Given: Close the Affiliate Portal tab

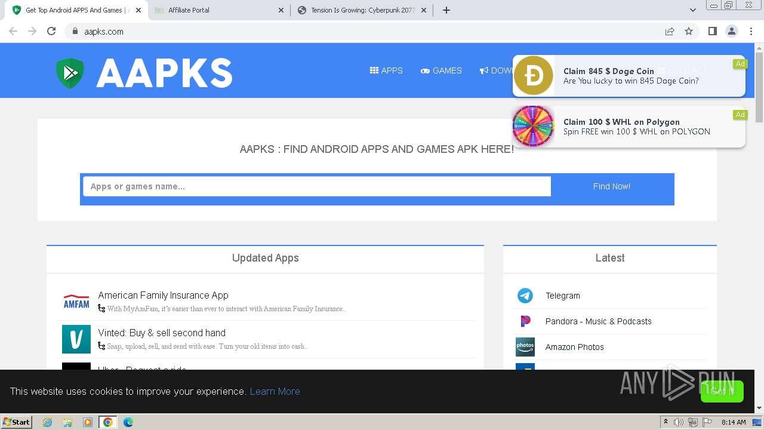Looking at the screenshot, I should point(282,10).
